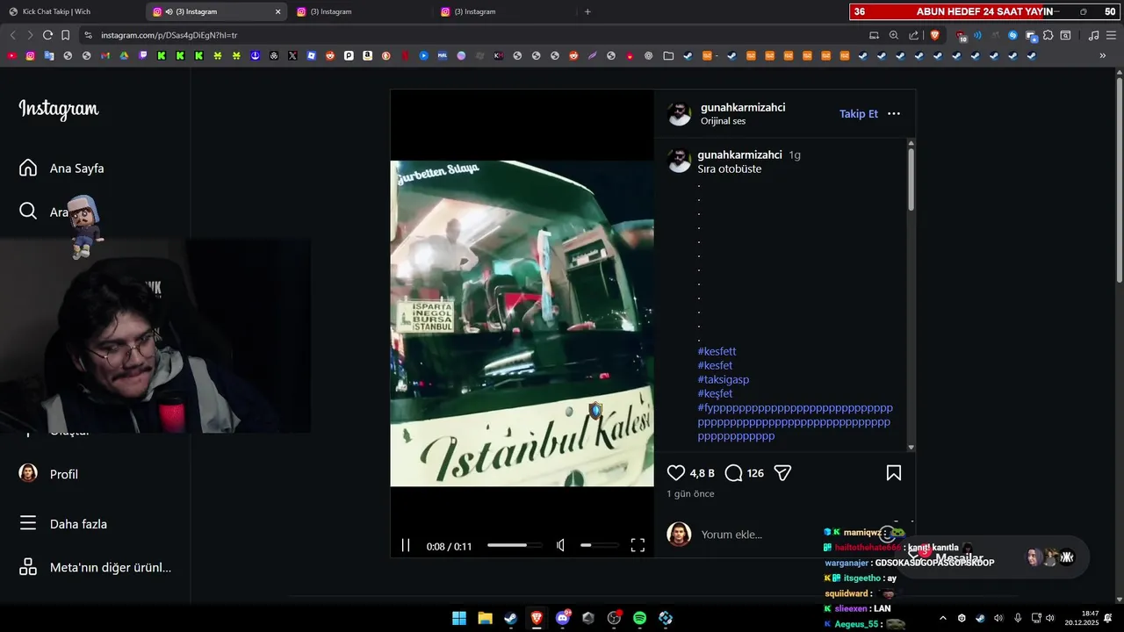Expand hidden bookmarks with double chevron
The image size is (1124, 632).
pos(1103,55)
